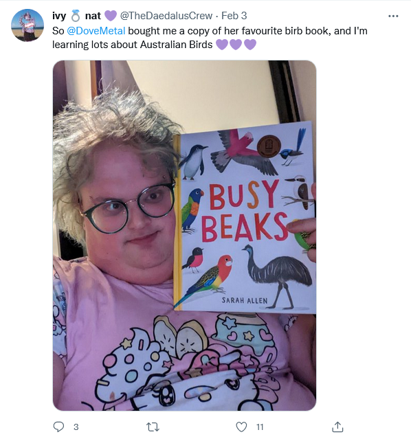
Task: Click the Busy Beaks book cover in photo
Action: (x=244, y=216)
